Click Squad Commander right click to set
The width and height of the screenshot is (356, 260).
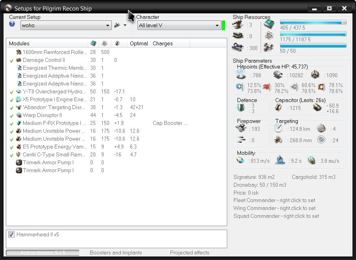coord(276,216)
